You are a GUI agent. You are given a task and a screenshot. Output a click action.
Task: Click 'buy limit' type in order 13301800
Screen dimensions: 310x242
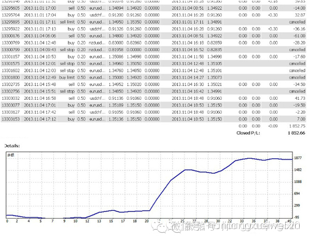67,78
